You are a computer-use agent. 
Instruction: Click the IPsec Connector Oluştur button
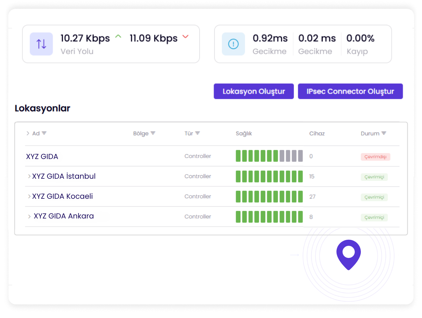(x=350, y=91)
